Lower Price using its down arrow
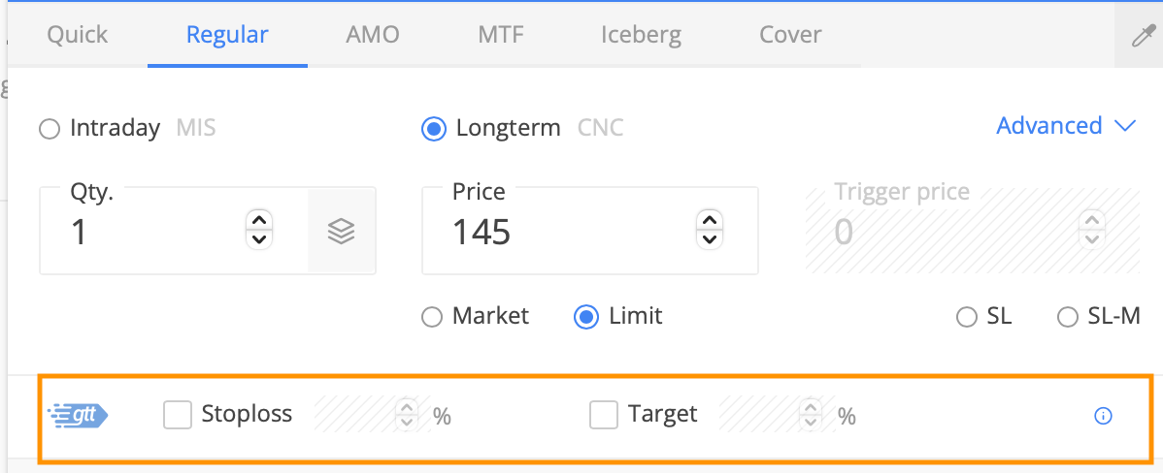 [x=710, y=239]
